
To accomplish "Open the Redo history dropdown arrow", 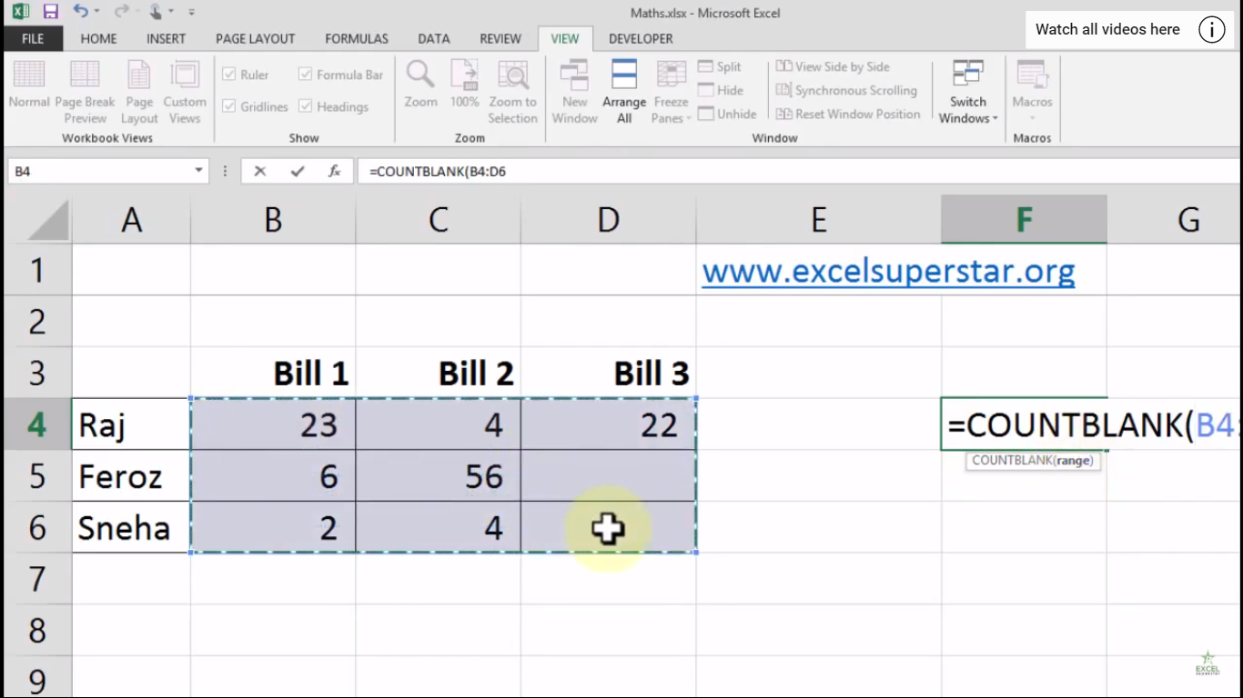I will pos(136,12).
